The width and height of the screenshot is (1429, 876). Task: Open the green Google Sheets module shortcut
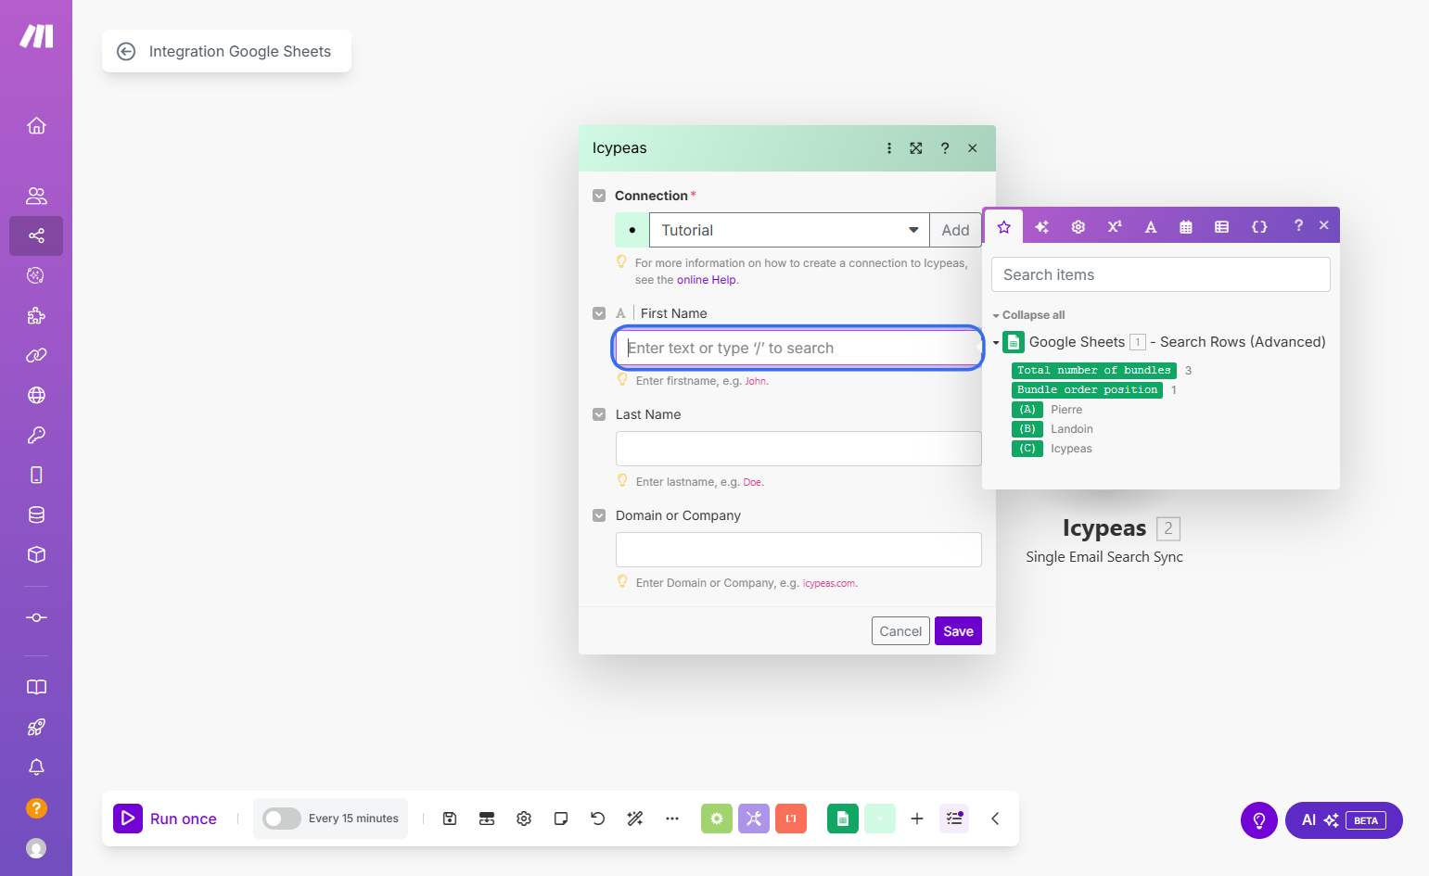click(842, 819)
